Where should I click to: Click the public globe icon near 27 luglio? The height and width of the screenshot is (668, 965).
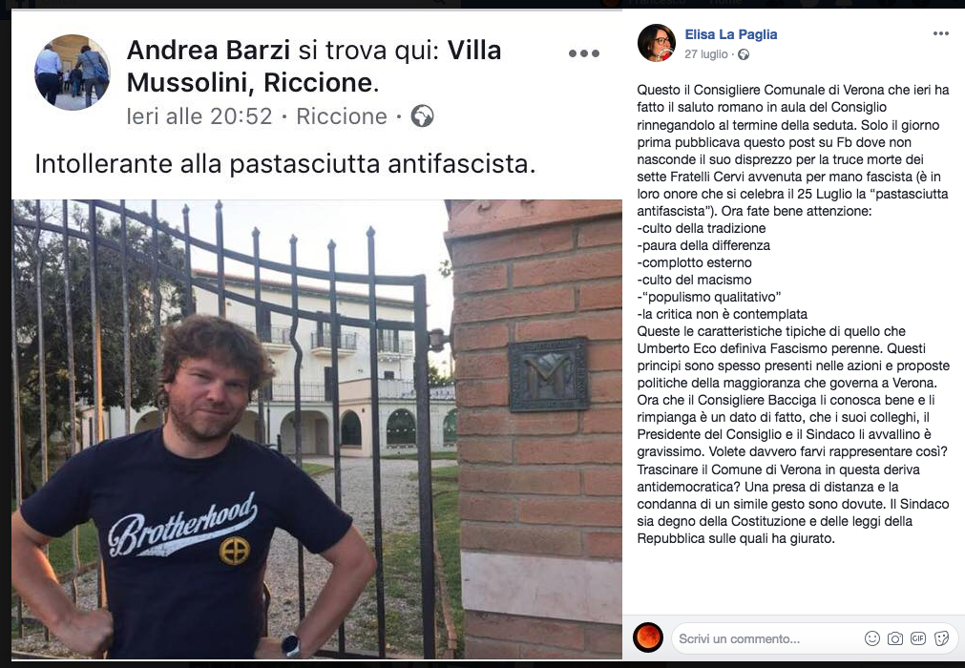(x=744, y=54)
